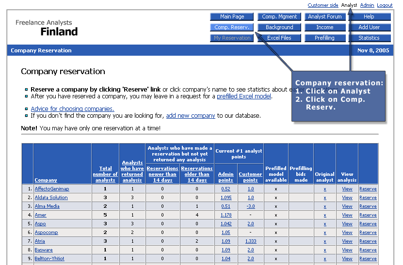Open admin points 0.52 for AffectoGenimap
Viewport: 403px width, 265px height.
tap(226, 189)
